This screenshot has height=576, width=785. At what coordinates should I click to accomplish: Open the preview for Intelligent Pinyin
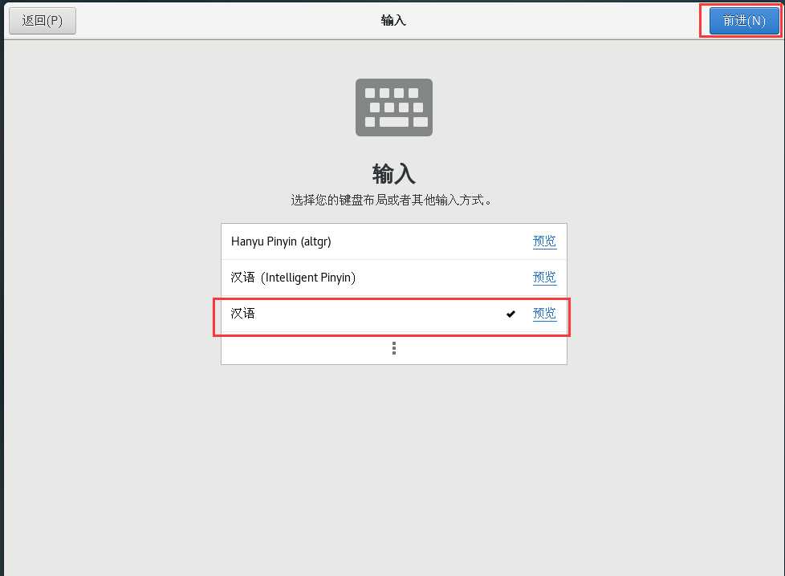click(x=544, y=277)
